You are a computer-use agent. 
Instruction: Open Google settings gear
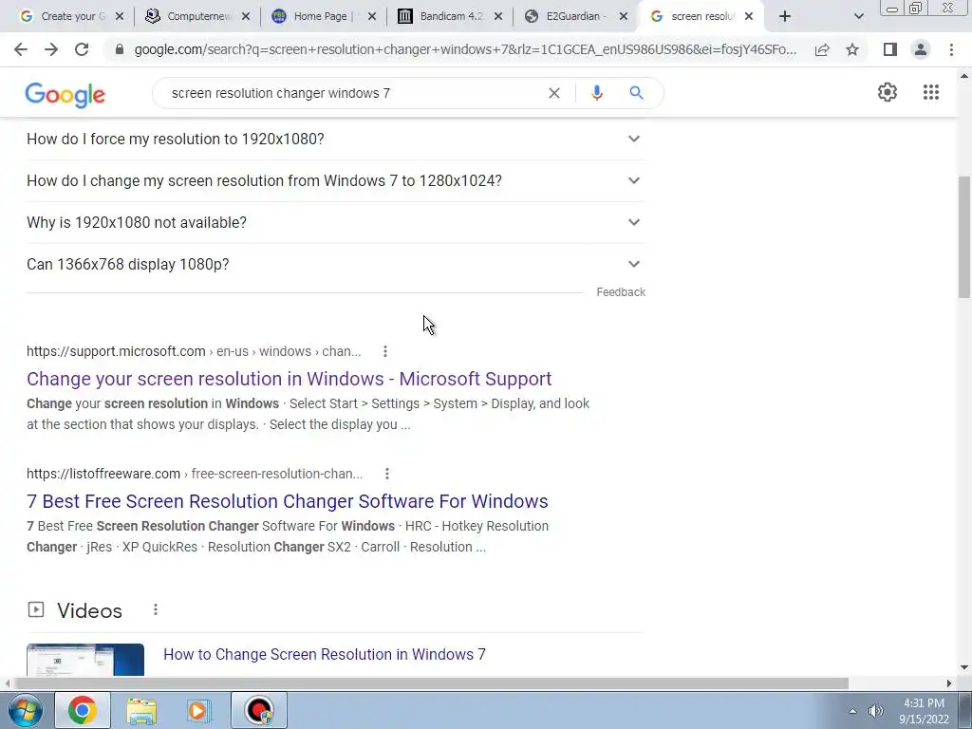(x=888, y=92)
